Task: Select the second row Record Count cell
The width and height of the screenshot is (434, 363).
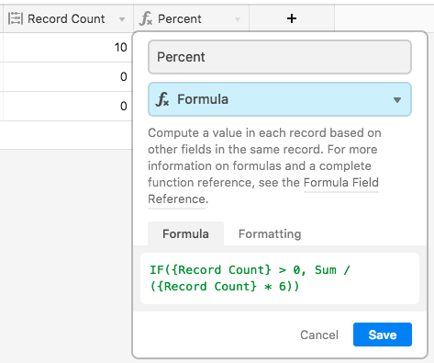Action: (x=68, y=76)
